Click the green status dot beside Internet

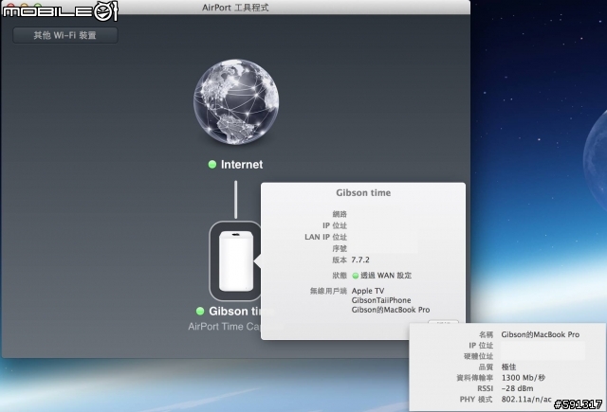212,164
